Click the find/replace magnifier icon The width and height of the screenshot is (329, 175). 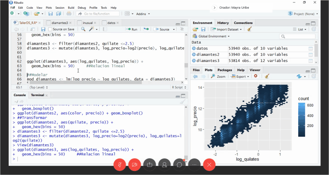[x=83, y=29]
